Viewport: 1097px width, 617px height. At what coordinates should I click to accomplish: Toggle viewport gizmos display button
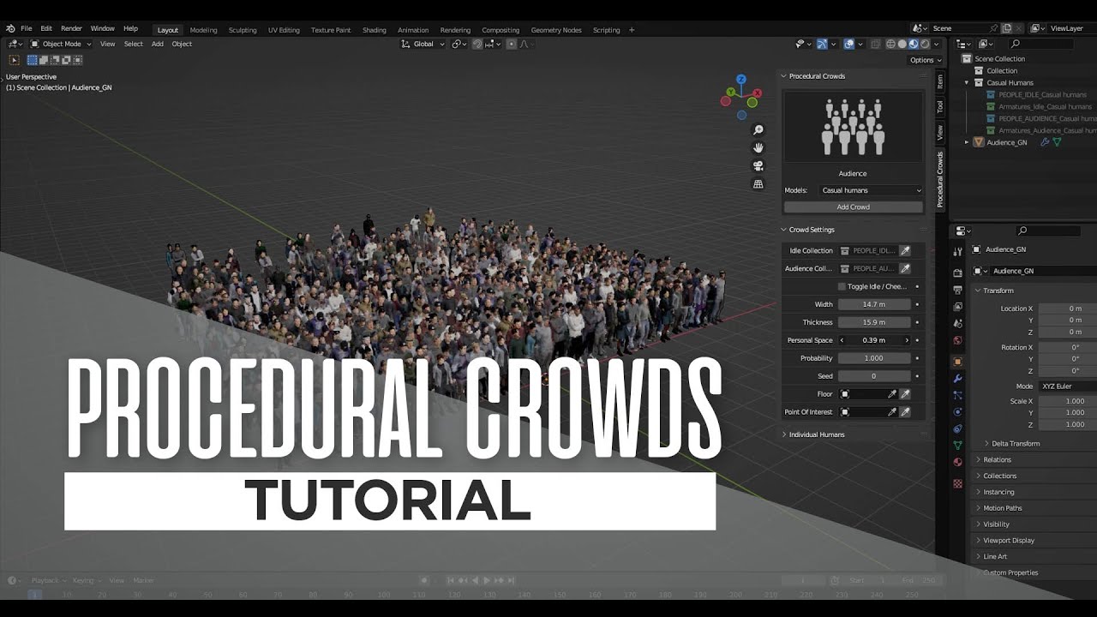coord(822,44)
